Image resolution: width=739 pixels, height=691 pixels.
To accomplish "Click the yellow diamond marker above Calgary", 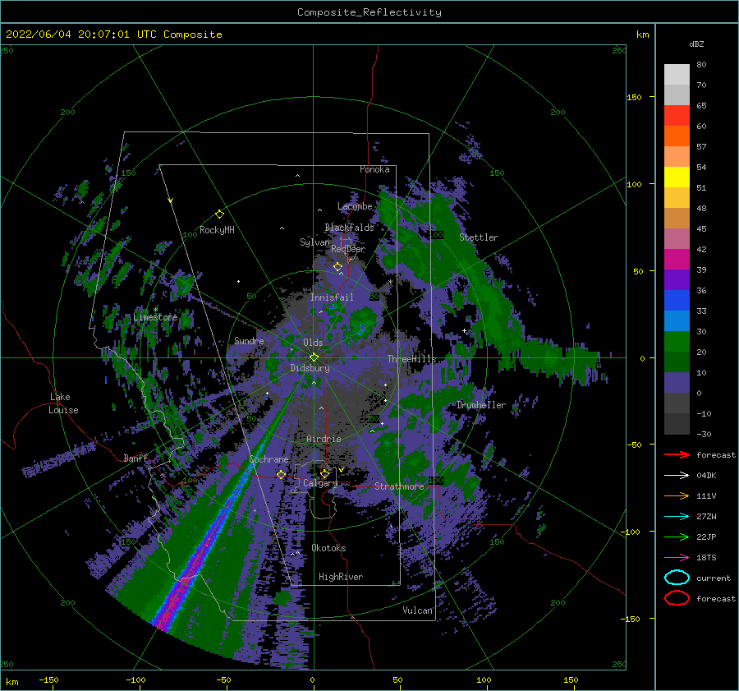I will pyautogui.click(x=324, y=473).
